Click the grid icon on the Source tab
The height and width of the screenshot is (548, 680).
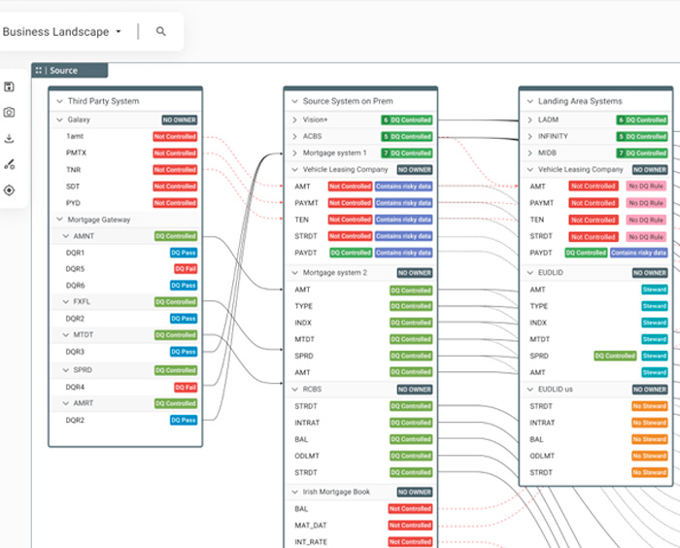tap(39, 70)
